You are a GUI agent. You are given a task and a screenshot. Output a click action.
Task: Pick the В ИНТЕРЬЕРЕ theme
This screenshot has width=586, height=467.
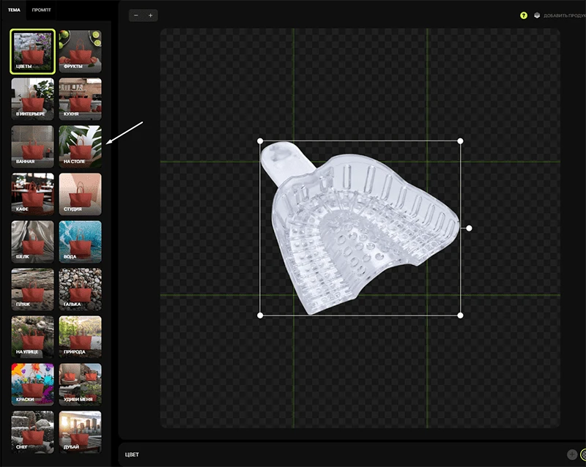[32, 99]
